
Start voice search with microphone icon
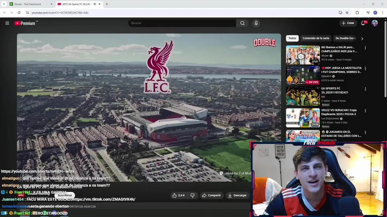tap(256, 23)
